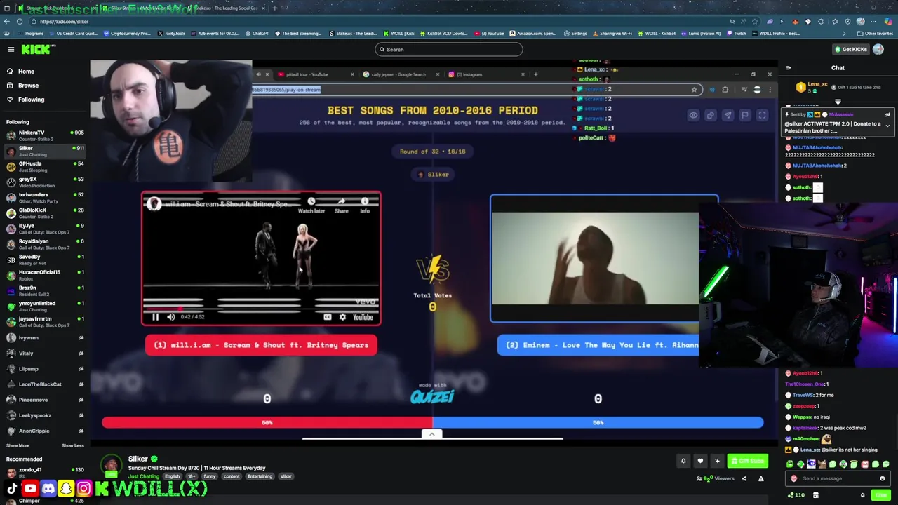Toggle closed captions on the YouTube player
The width and height of the screenshot is (898, 505).
[327, 317]
